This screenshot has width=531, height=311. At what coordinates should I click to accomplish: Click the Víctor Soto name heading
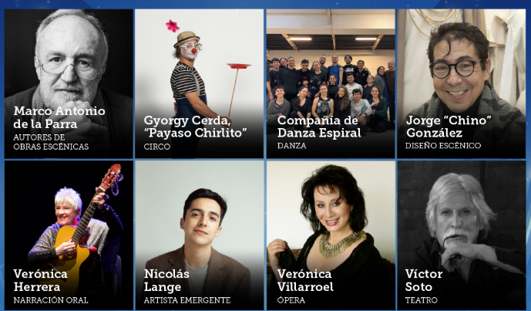pyautogui.click(x=424, y=280)
